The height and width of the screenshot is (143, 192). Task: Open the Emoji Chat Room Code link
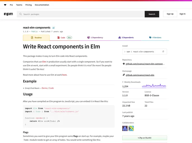pyautogui.click(x=51, y=88)
